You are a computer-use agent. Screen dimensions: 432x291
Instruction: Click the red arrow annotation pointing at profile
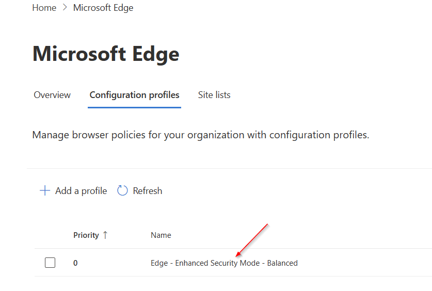coord(252,239)
